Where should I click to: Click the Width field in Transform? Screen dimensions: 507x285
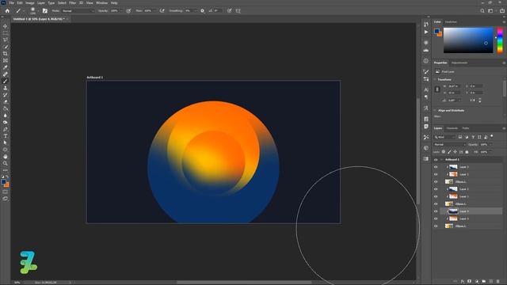pos(454,86)
